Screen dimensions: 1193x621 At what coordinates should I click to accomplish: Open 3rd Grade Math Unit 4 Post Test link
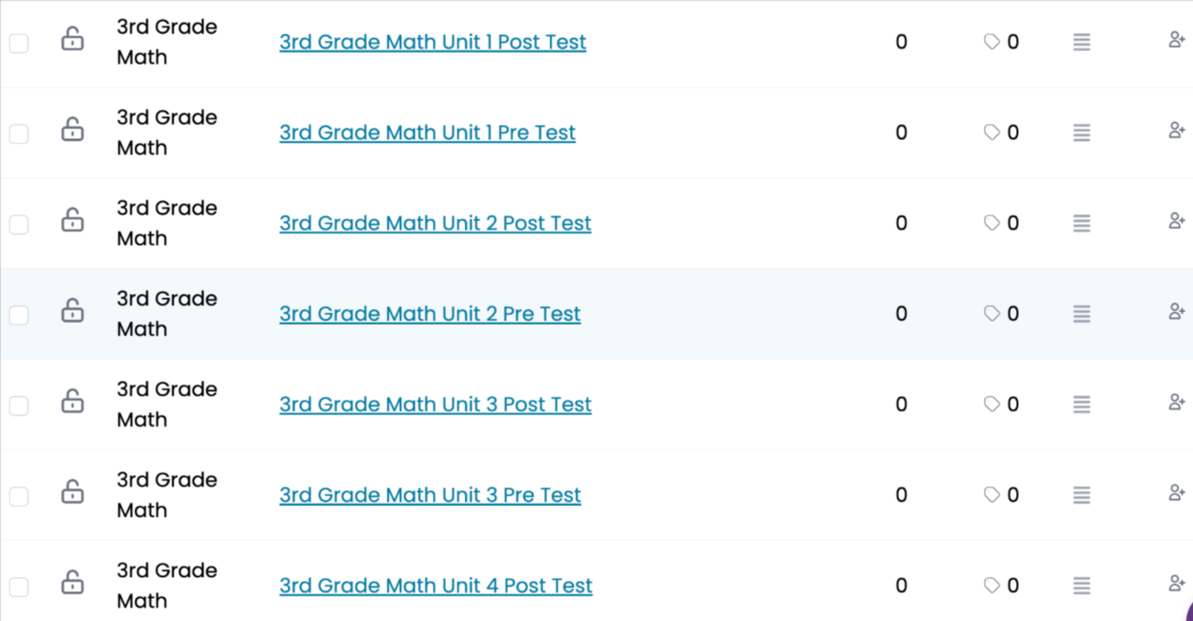tap(436, 586)
